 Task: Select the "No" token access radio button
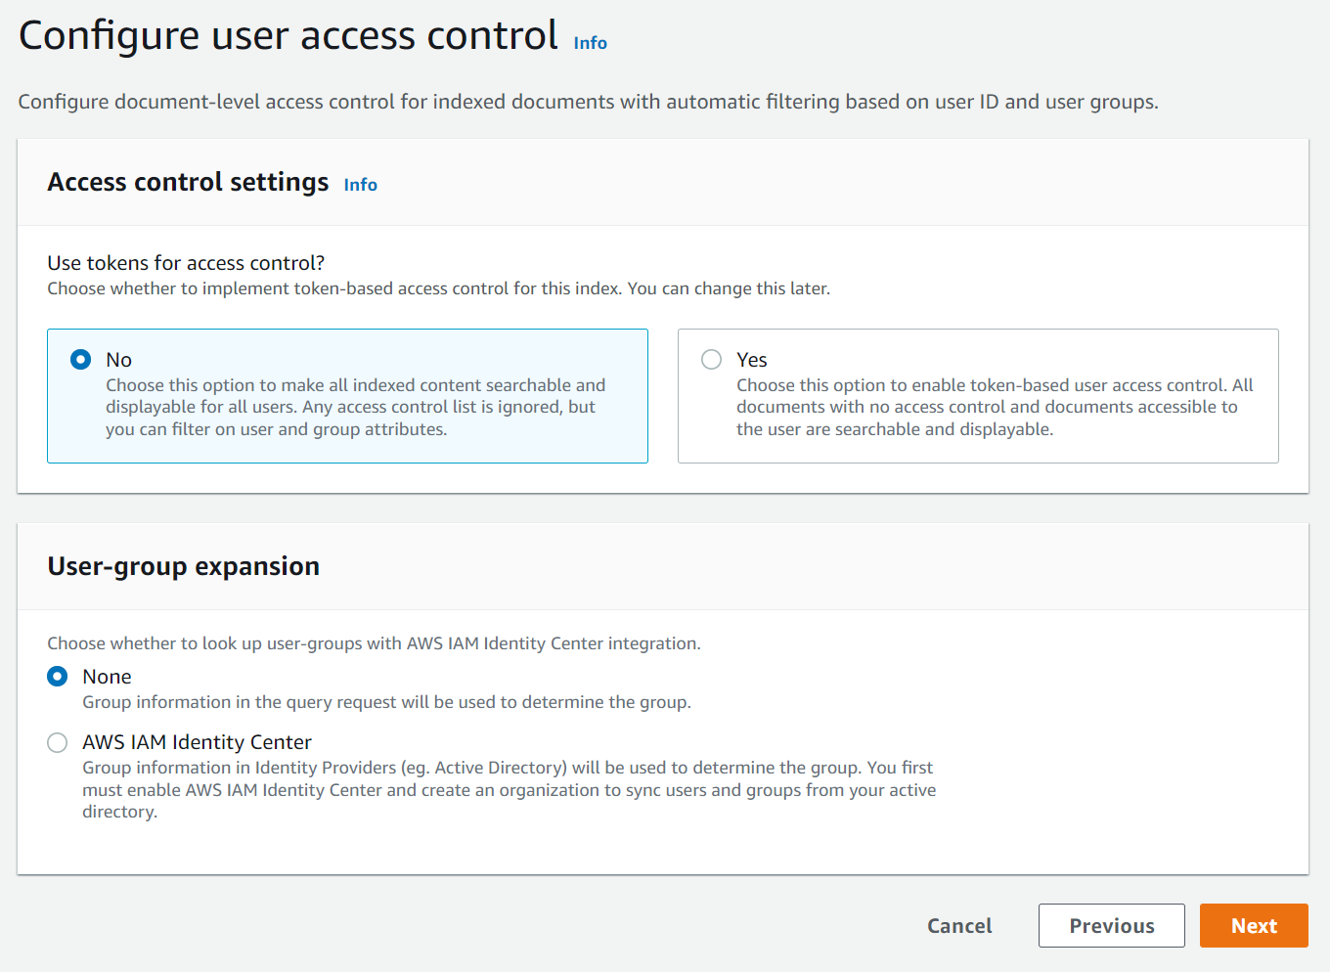[x=81, y=360]
